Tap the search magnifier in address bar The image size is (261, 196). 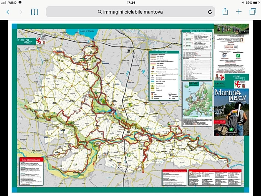[x=100, y=12]
